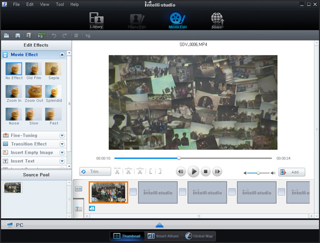
Task: Click the max volume speaker icon
Action: pos(273,173)
